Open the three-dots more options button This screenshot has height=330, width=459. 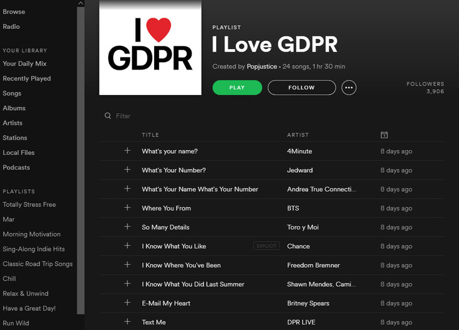coord(348,87)
